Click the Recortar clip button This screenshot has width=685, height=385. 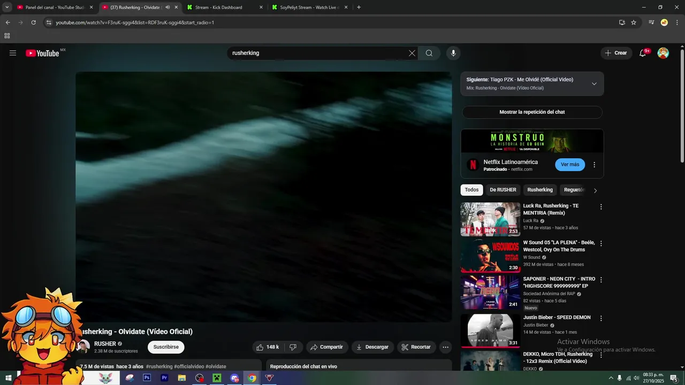click(x=416, y=347)
